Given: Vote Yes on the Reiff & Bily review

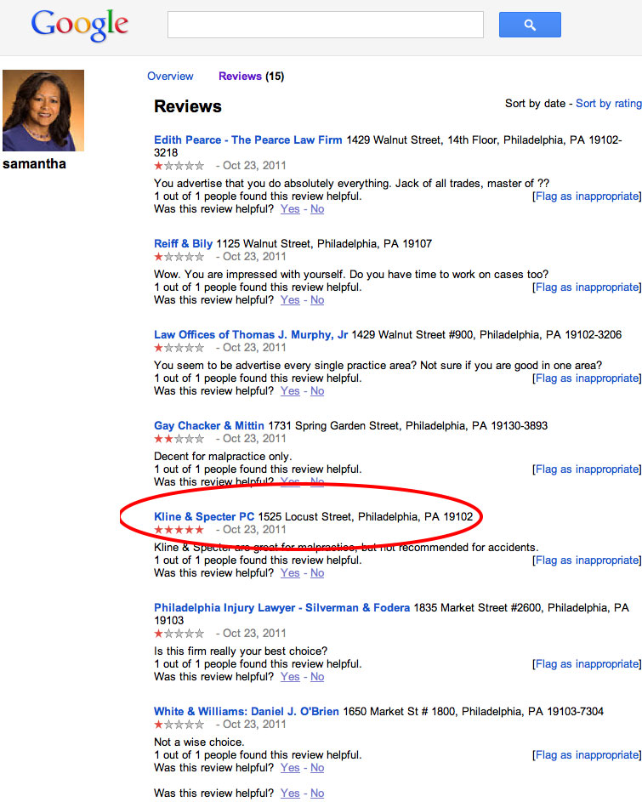Looking at the screenshot, I should click(290, 300).
